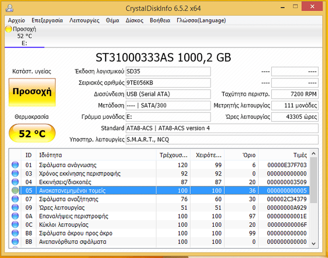Click the 52 °C temperature button
Image resolution: width=328 pixels, height=258 pixels.
32,133
